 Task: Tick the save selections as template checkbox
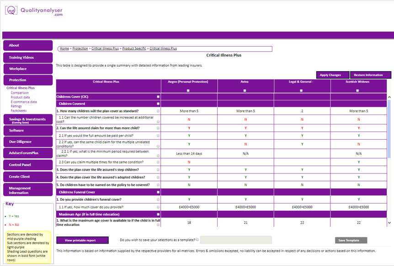pyautogui.click(x=197, y=240)
